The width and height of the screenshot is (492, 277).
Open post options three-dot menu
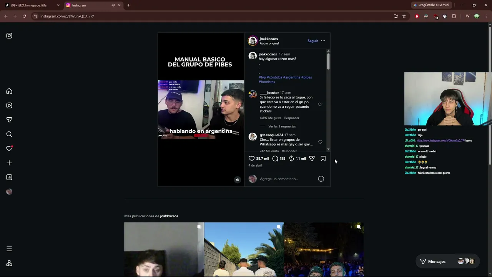(x=323, y=41)
